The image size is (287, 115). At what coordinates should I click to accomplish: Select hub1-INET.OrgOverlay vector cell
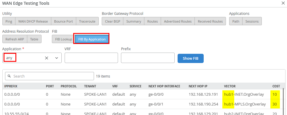pyautogui.click(x=244, y=94)
